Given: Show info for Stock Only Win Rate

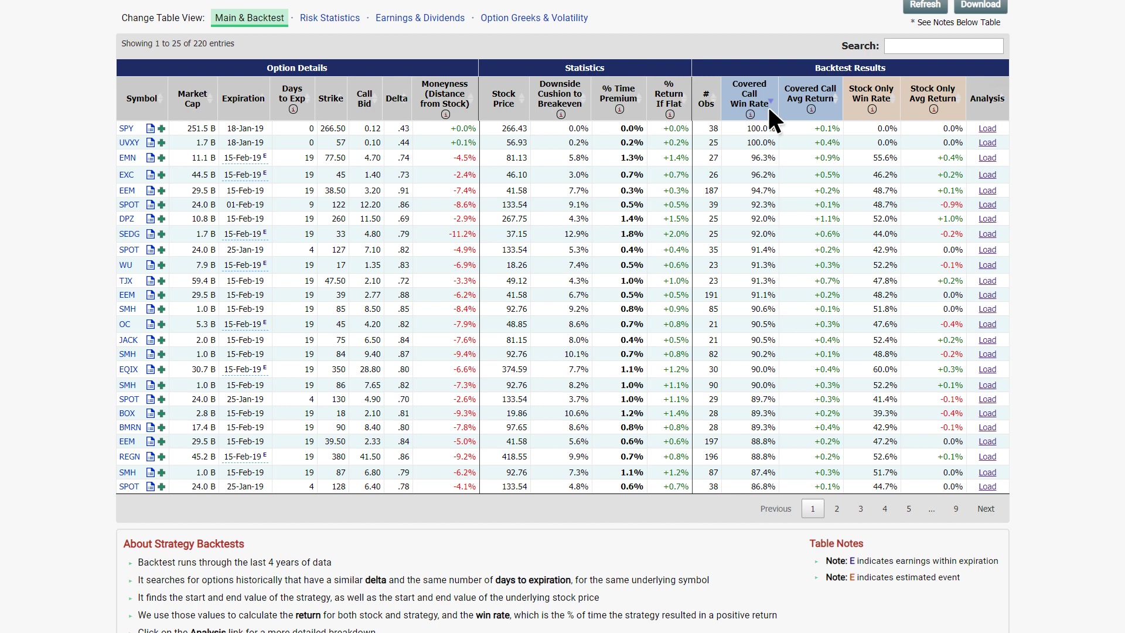Looking at the screenshot, I should [x=872, y=109].
